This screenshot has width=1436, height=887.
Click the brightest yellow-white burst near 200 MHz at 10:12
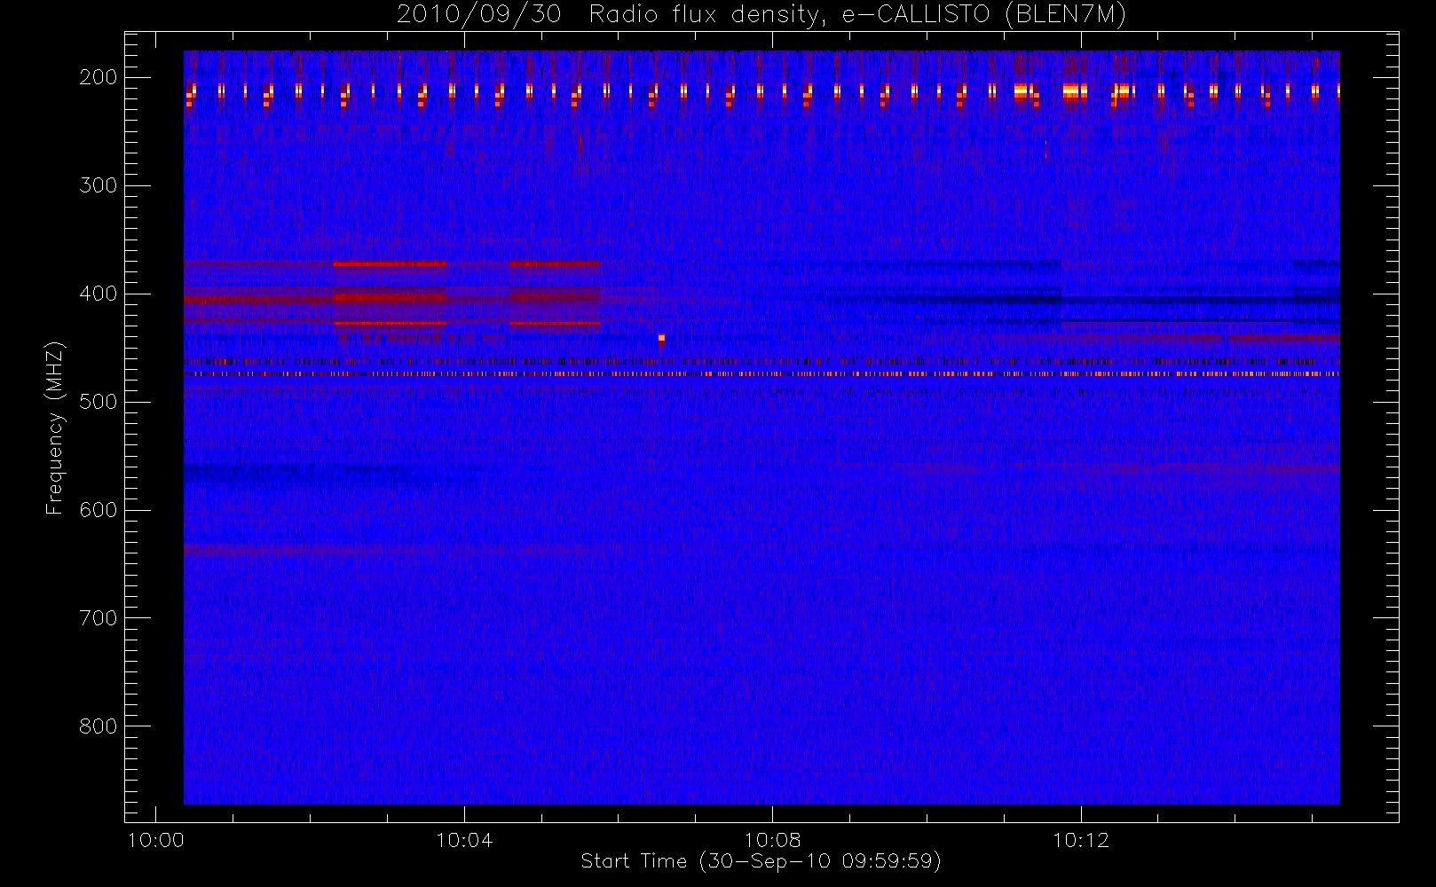click(1075, 91)
